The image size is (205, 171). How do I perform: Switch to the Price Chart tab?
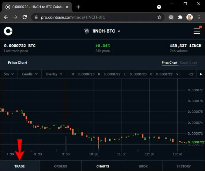[x=169, y=63]
